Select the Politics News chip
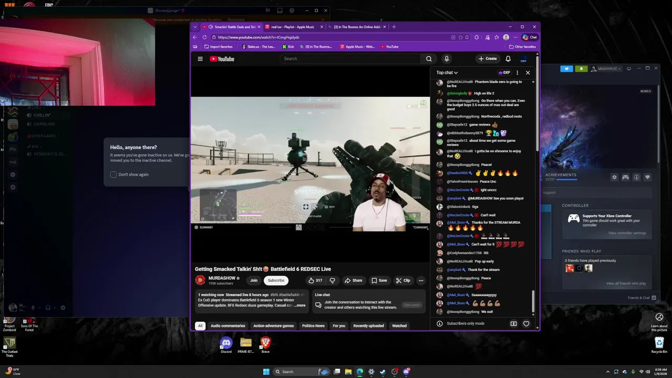This screenshot has height=378, width=672. (313, 326)
